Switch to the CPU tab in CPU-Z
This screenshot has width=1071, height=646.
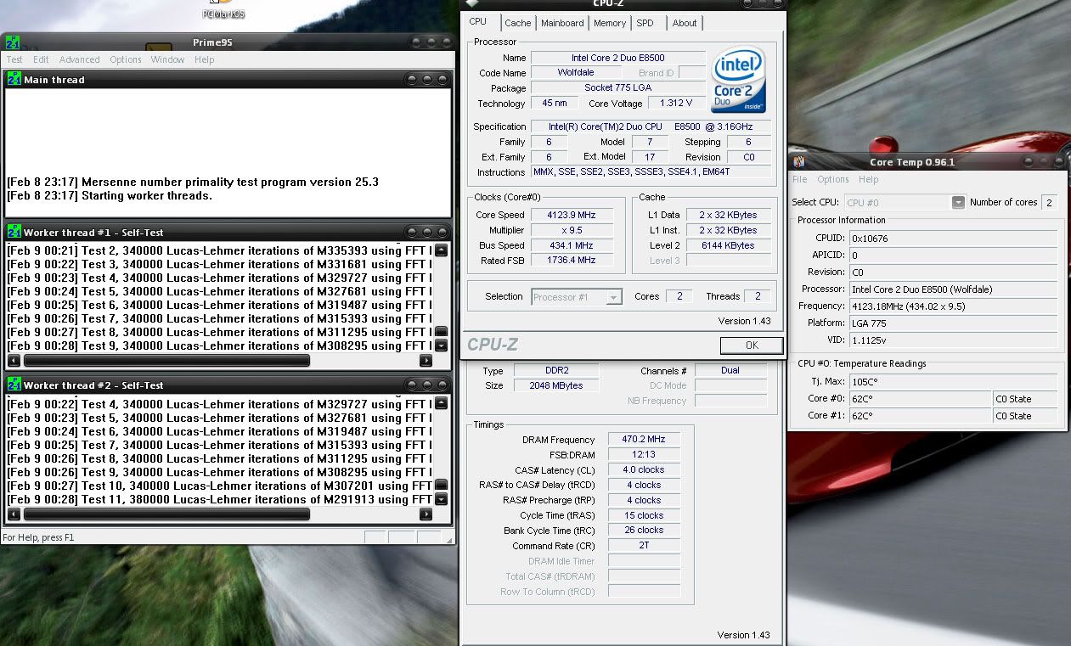click(478, 22)
